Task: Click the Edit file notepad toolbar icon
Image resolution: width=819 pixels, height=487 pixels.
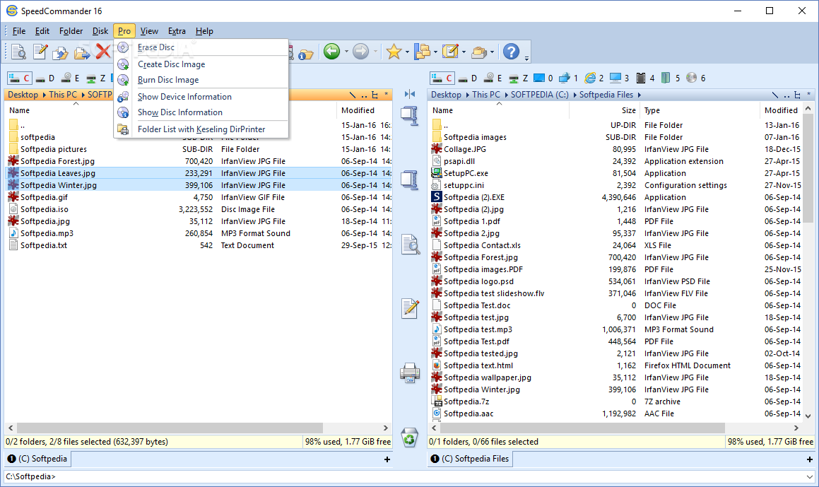Action: click(x=40, y=51)
